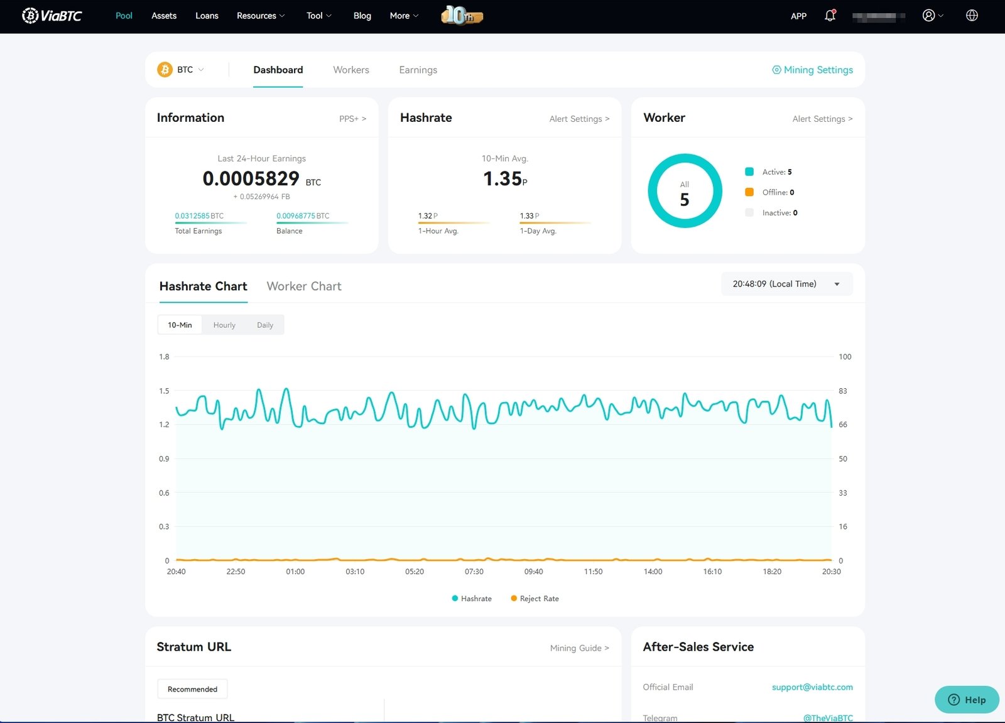Click the Bitcoin coin icon
1005x723 pixels.
coord(165,70)
